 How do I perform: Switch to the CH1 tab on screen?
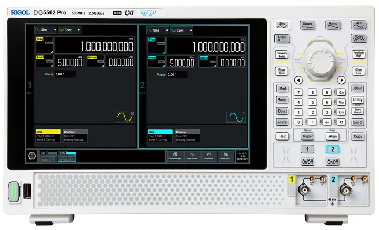(x=48, y=156)
